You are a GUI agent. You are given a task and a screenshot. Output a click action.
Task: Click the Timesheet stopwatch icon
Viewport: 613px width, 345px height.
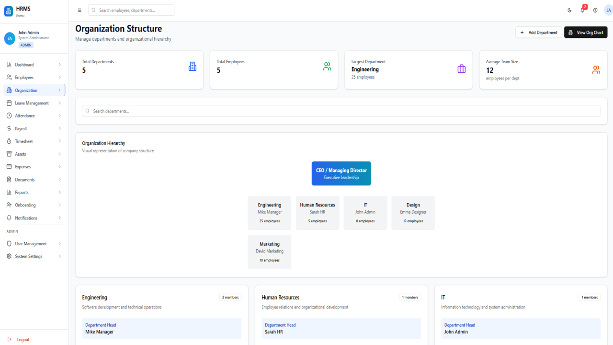click(9, 141)
